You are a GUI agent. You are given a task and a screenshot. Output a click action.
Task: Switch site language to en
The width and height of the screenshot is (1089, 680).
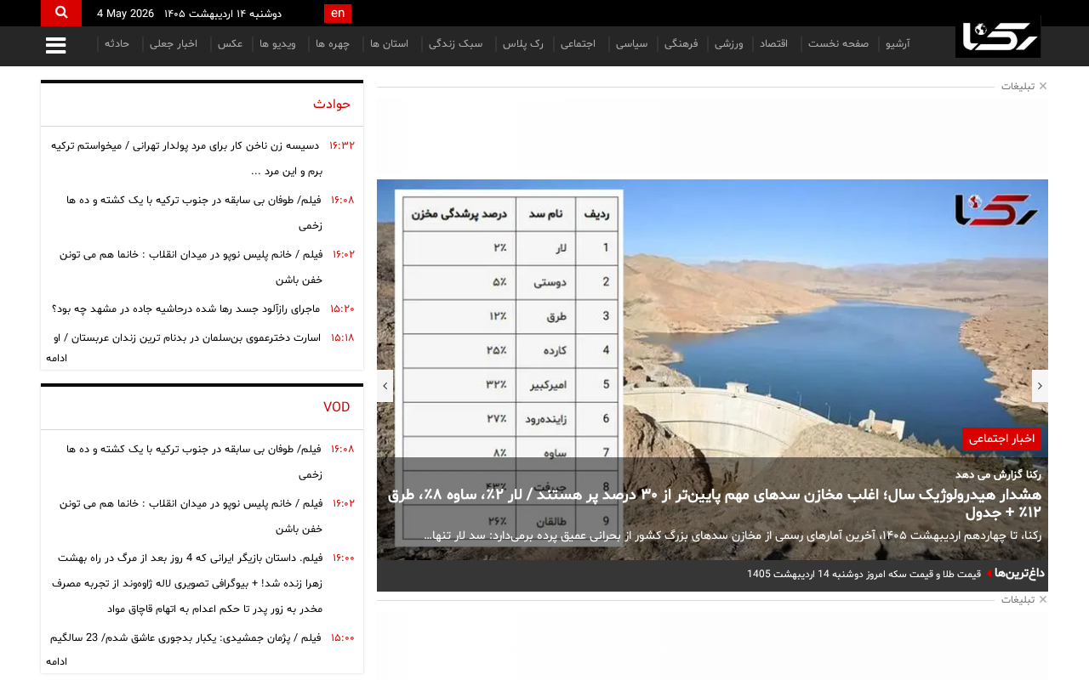click(x=338, y=13)
